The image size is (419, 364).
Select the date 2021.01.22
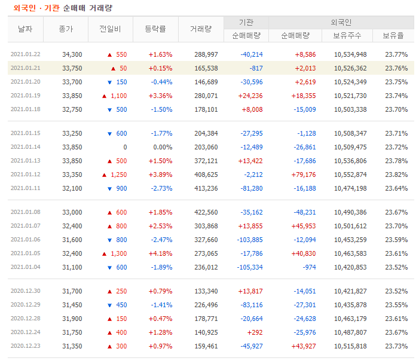coord(25,54)
